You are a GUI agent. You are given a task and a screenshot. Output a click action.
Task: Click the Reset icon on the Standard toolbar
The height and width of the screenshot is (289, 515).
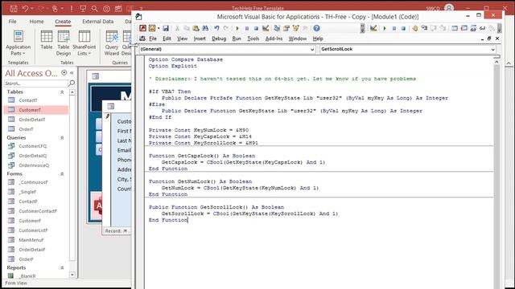pos(256,28)
